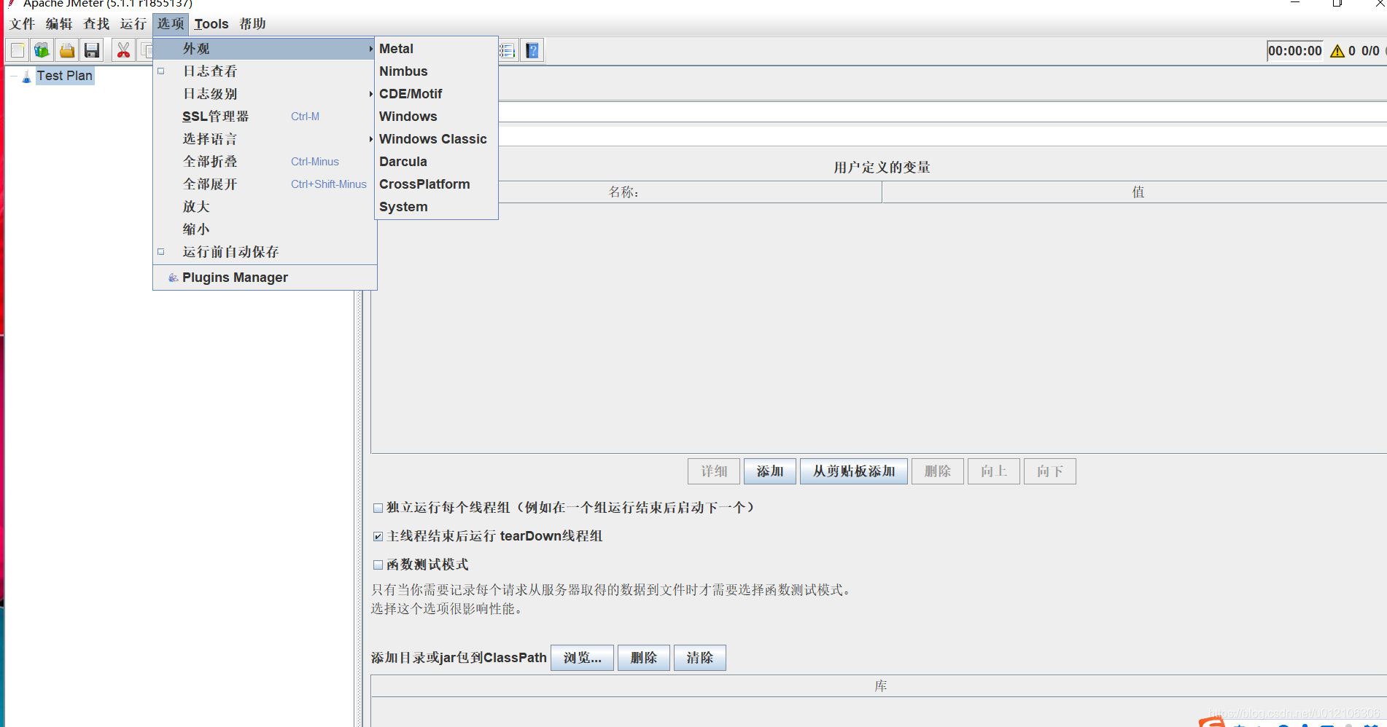Select the Metal look and feel
This screenshot has height=727, width=1387.
point(436,49)
